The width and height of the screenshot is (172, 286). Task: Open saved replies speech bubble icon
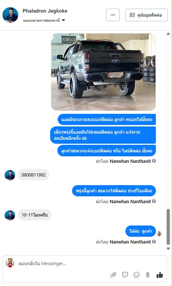point(125,275)
